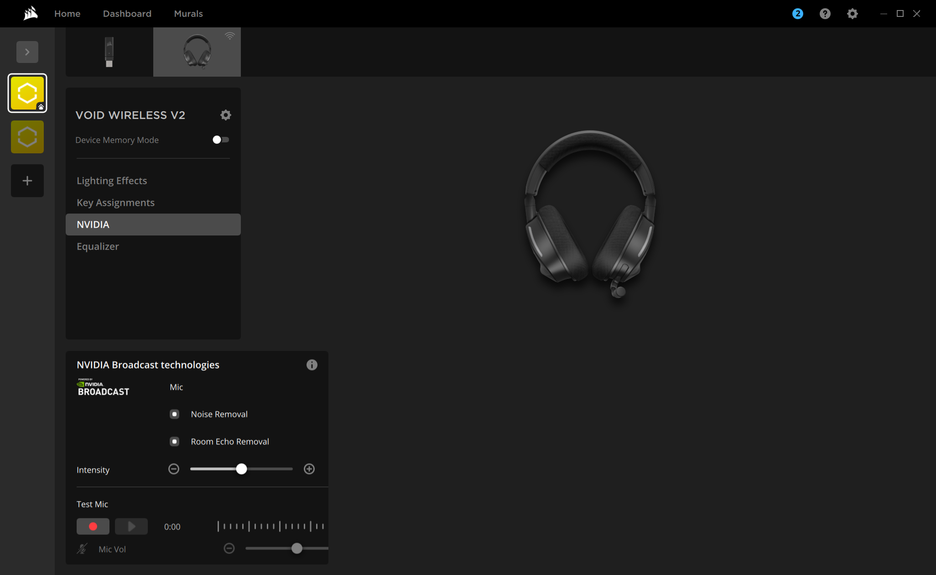Select the bright yellow active profile
The image size is (936, 575).
tap(27, 93)
